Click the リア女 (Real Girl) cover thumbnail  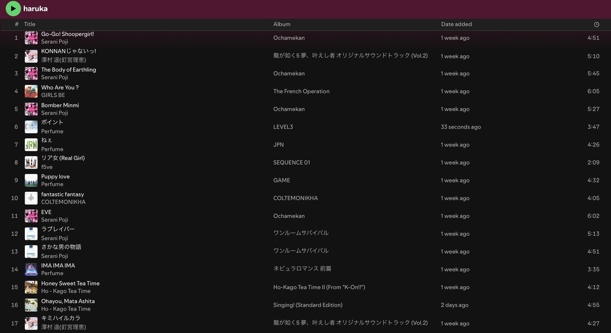pyautogui.click(x=31, y=162)
